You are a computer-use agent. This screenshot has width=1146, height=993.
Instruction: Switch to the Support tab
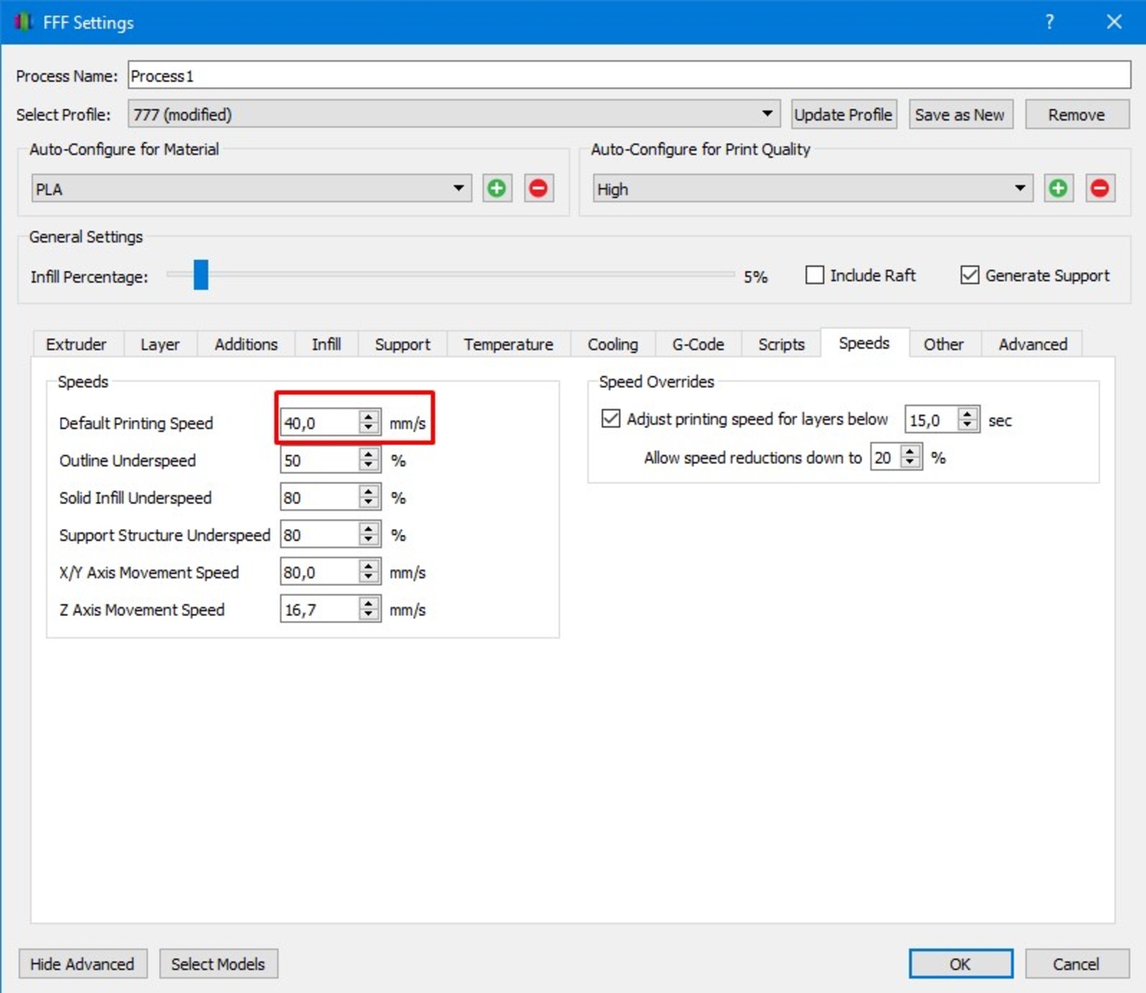pos(403,344)
